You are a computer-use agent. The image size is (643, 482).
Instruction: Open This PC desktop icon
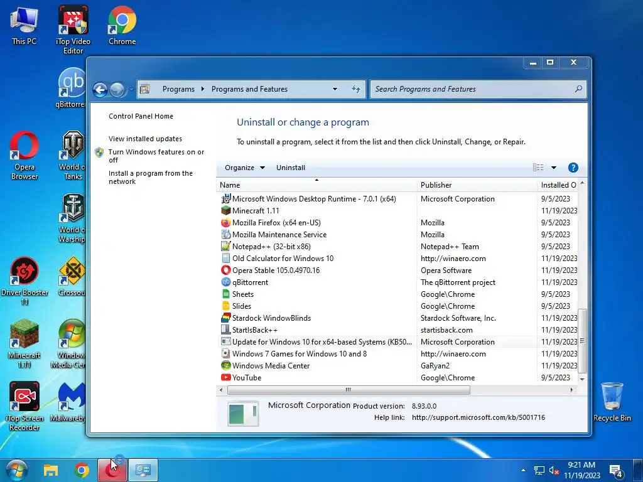[24, 25]
